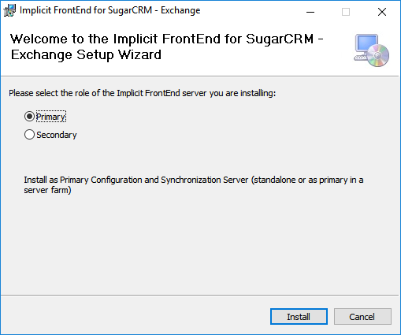The height and width of the screenshot is (335, 401).
Task: Abort setup using the Cancel button
Action: [362, 317]
